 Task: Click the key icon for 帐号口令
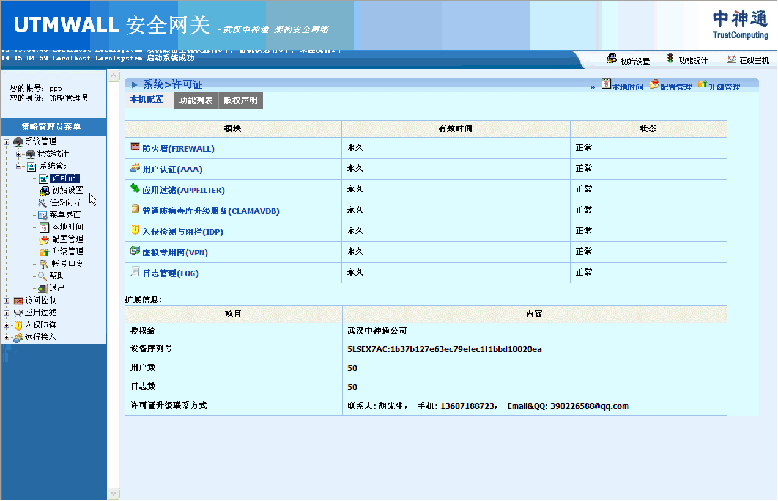43,264
